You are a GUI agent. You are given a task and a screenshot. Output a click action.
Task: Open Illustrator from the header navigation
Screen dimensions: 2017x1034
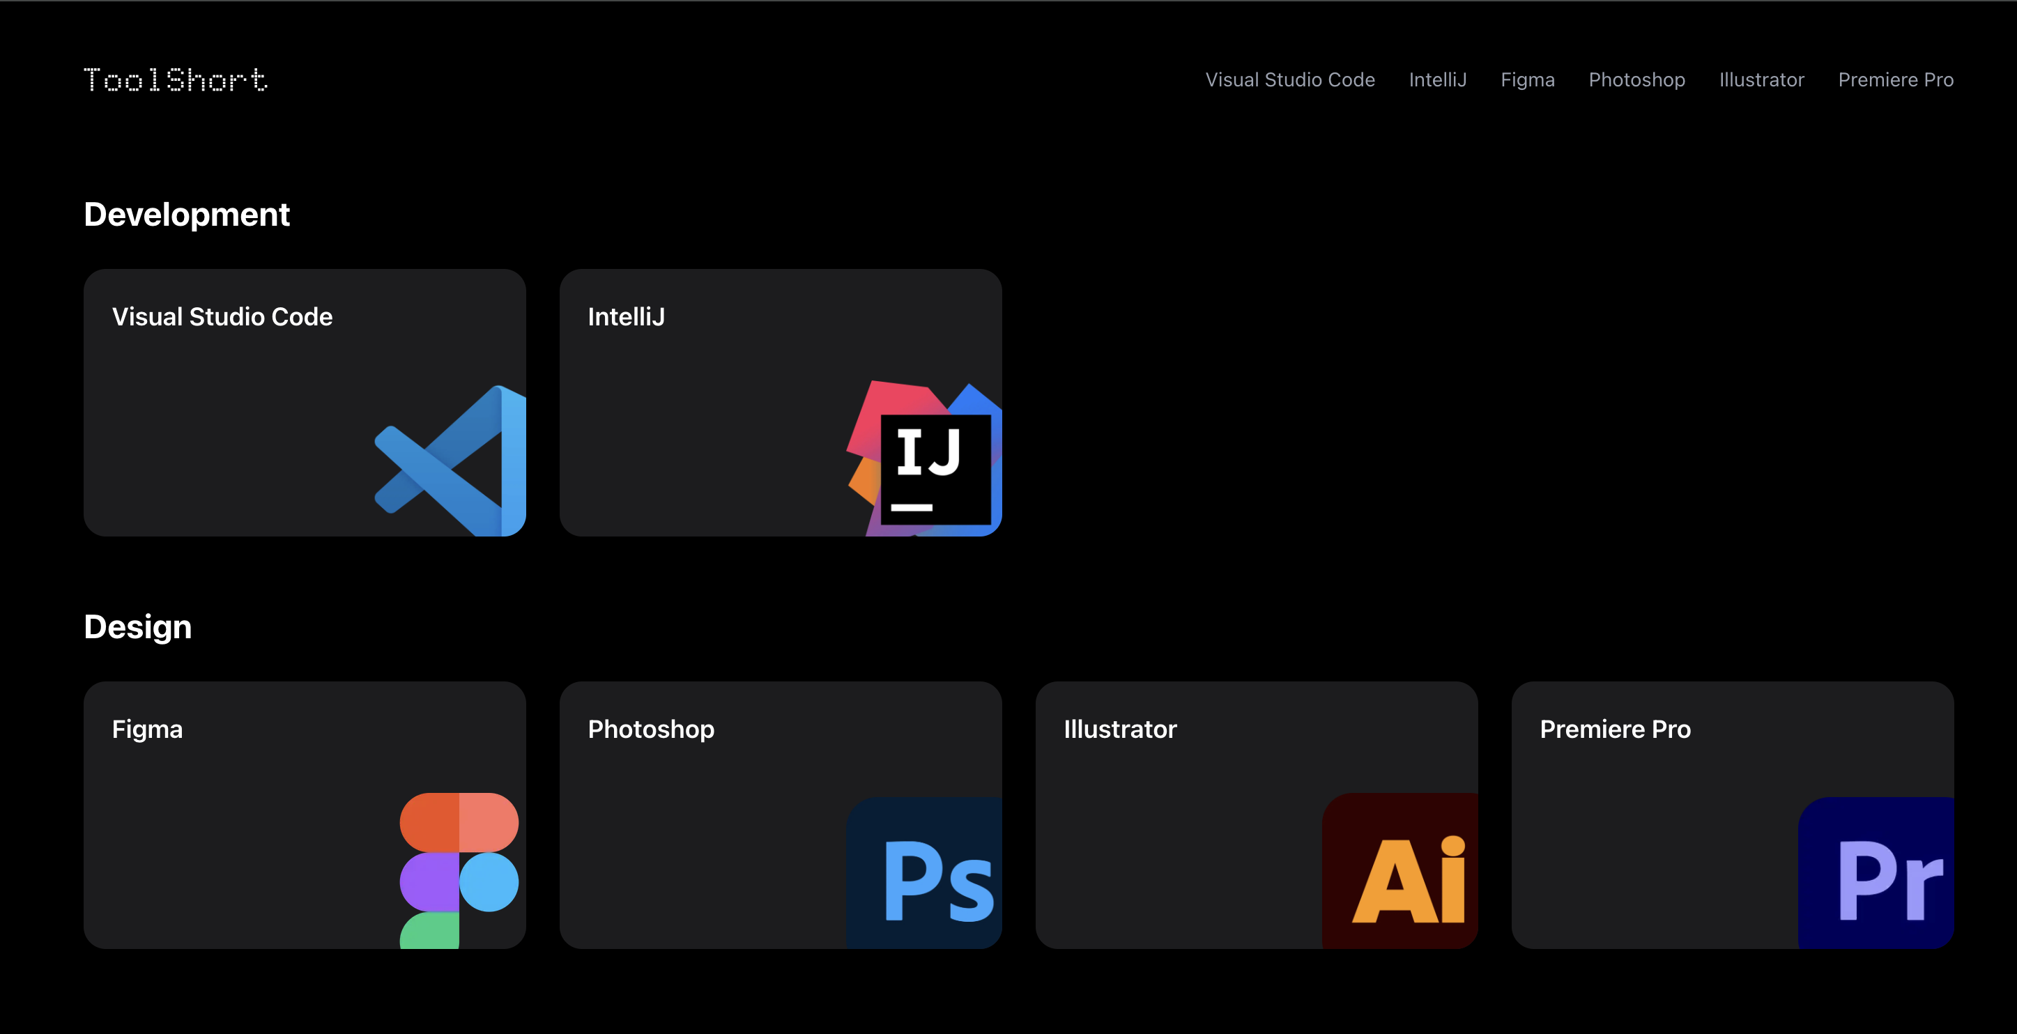(1761, 80)
